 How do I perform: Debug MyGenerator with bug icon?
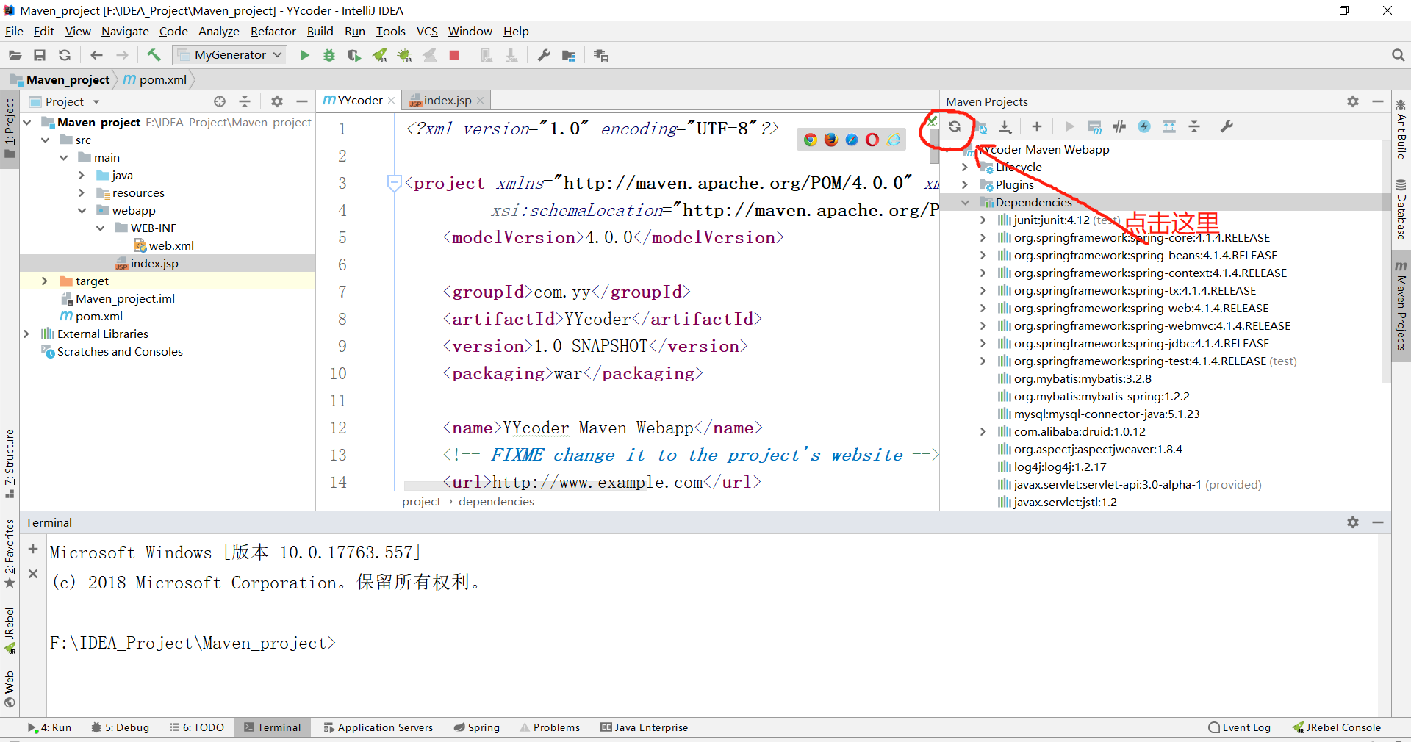click(x=329, y=55)
